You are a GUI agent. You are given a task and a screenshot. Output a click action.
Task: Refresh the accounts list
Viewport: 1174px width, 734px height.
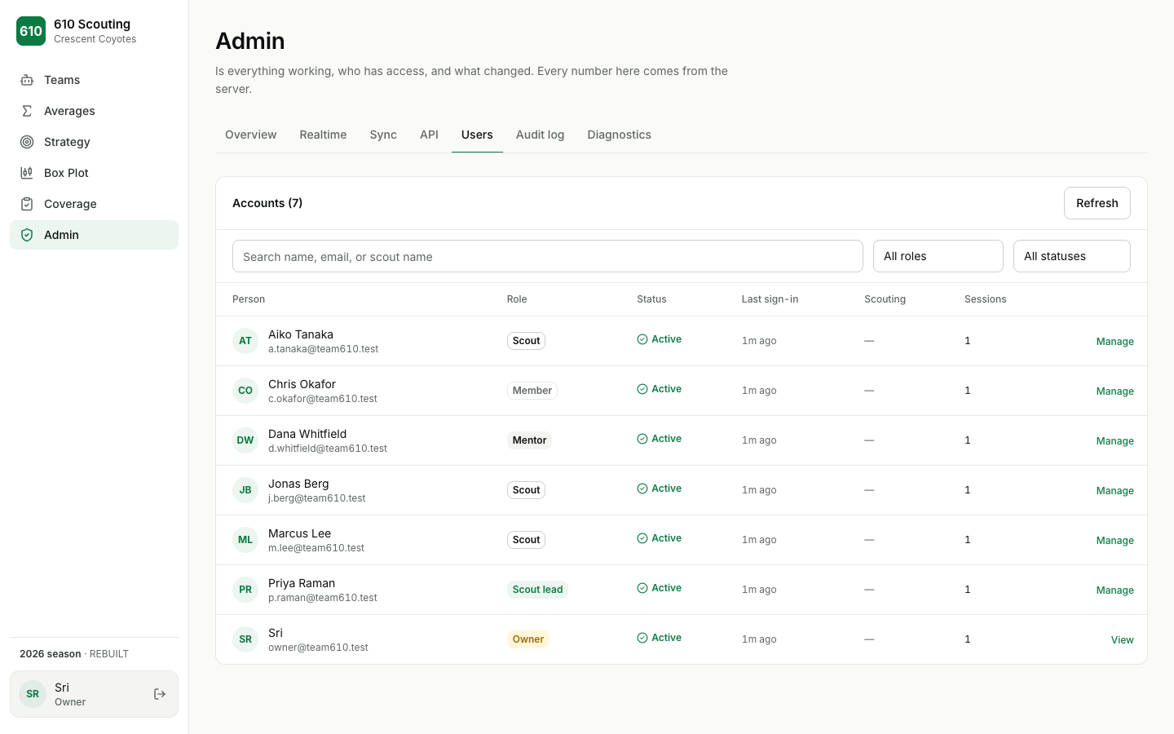tap(1097, 203)
